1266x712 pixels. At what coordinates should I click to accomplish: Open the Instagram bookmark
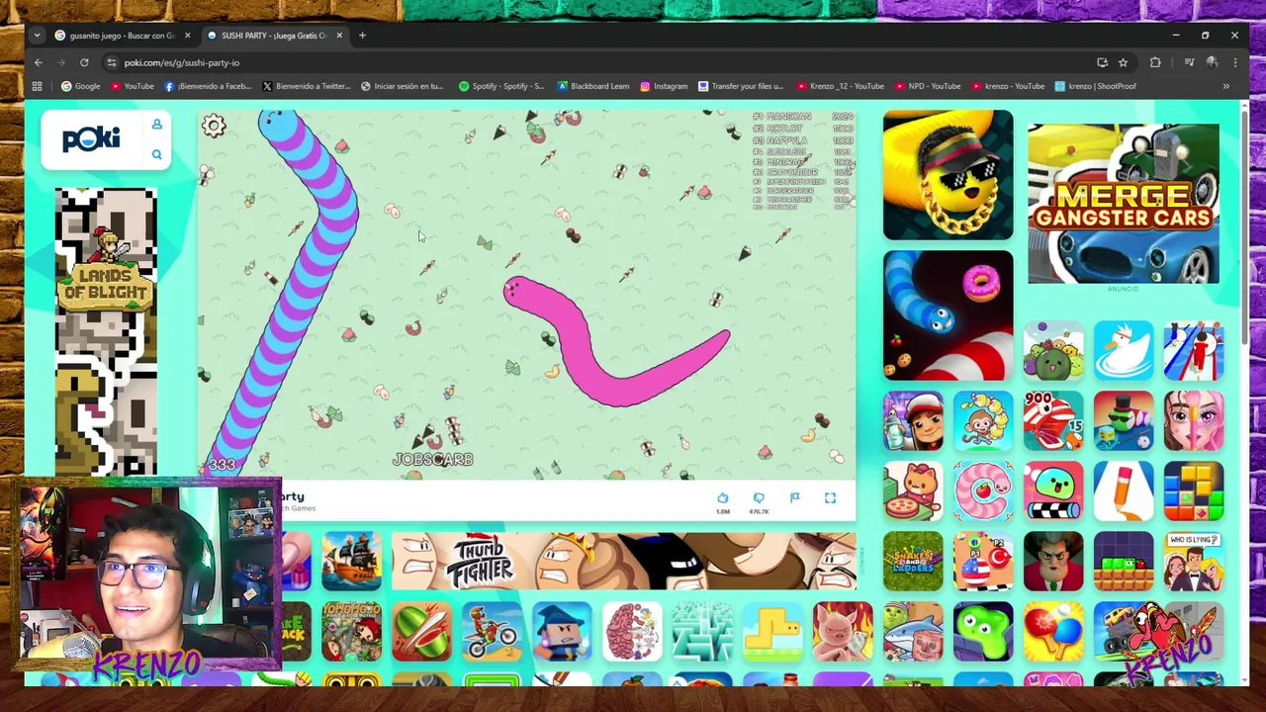(x=663, y=86)
